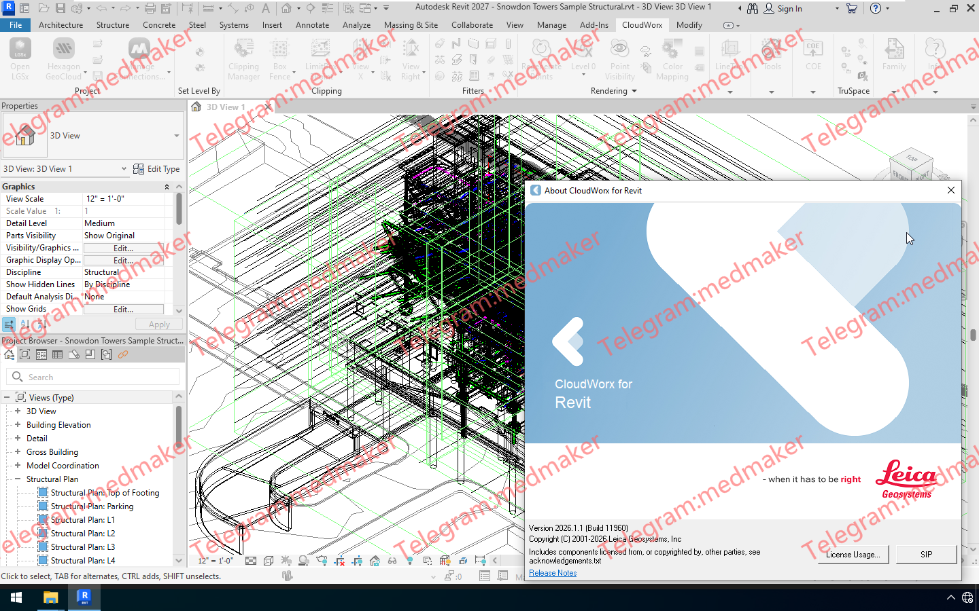Click the SIP button in About dialog

tap(926, 555)
